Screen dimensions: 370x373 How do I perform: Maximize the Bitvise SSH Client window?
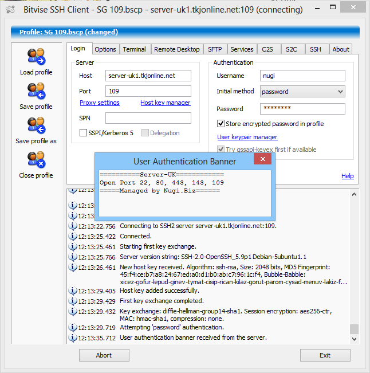click(x=333, y=7)
